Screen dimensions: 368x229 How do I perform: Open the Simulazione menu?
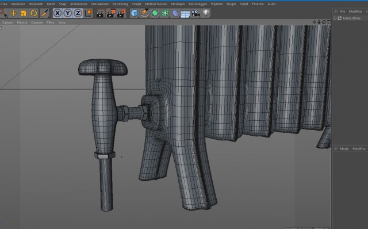pyautogui.click(x=99, y=4)
